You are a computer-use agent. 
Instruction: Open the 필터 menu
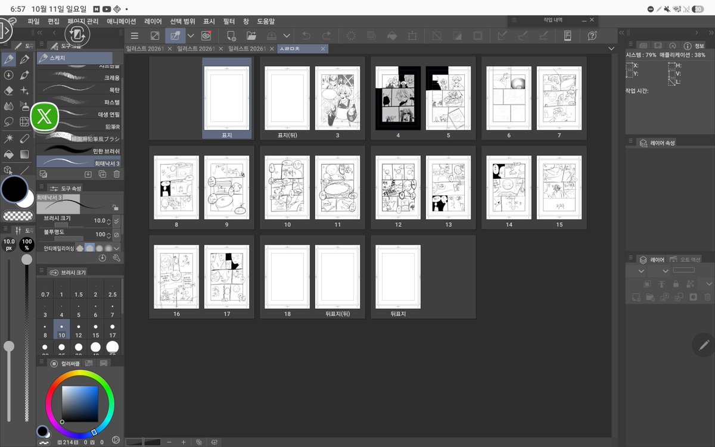pyautogui.click(x=229, y=21)
